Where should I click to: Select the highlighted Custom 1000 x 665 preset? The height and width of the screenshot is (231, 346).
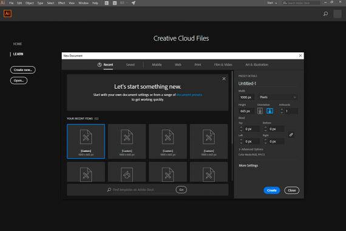(86, 142)
